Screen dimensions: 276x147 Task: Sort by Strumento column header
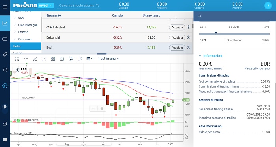(x=53, y=15)
